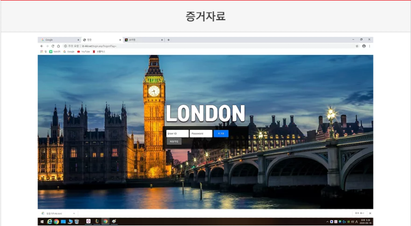
Task: Open Internet Explorer from the taskbar
Action: (49, 221)
